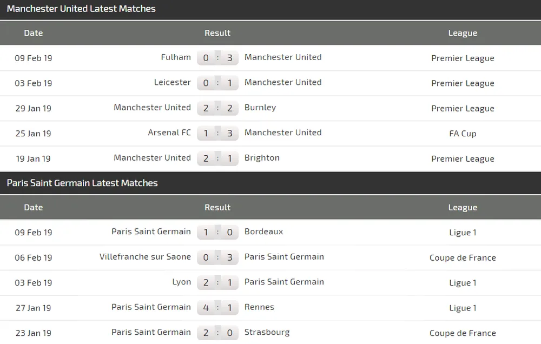541x344 pixels.
Task: Click the Bordeaux team name
Action: tap(263, 231)
